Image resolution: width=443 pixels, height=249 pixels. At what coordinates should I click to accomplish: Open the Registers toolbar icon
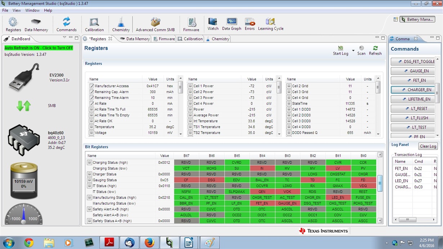pyautogui.click(x=13, y=25)
